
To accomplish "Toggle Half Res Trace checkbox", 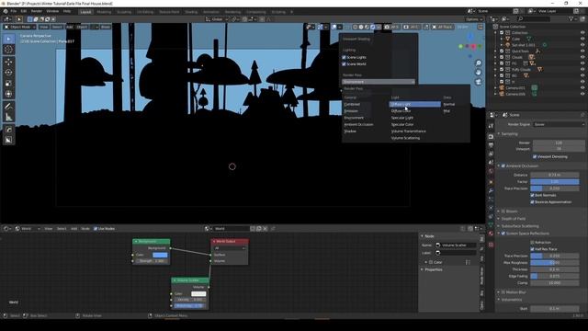I will (533, 249).
